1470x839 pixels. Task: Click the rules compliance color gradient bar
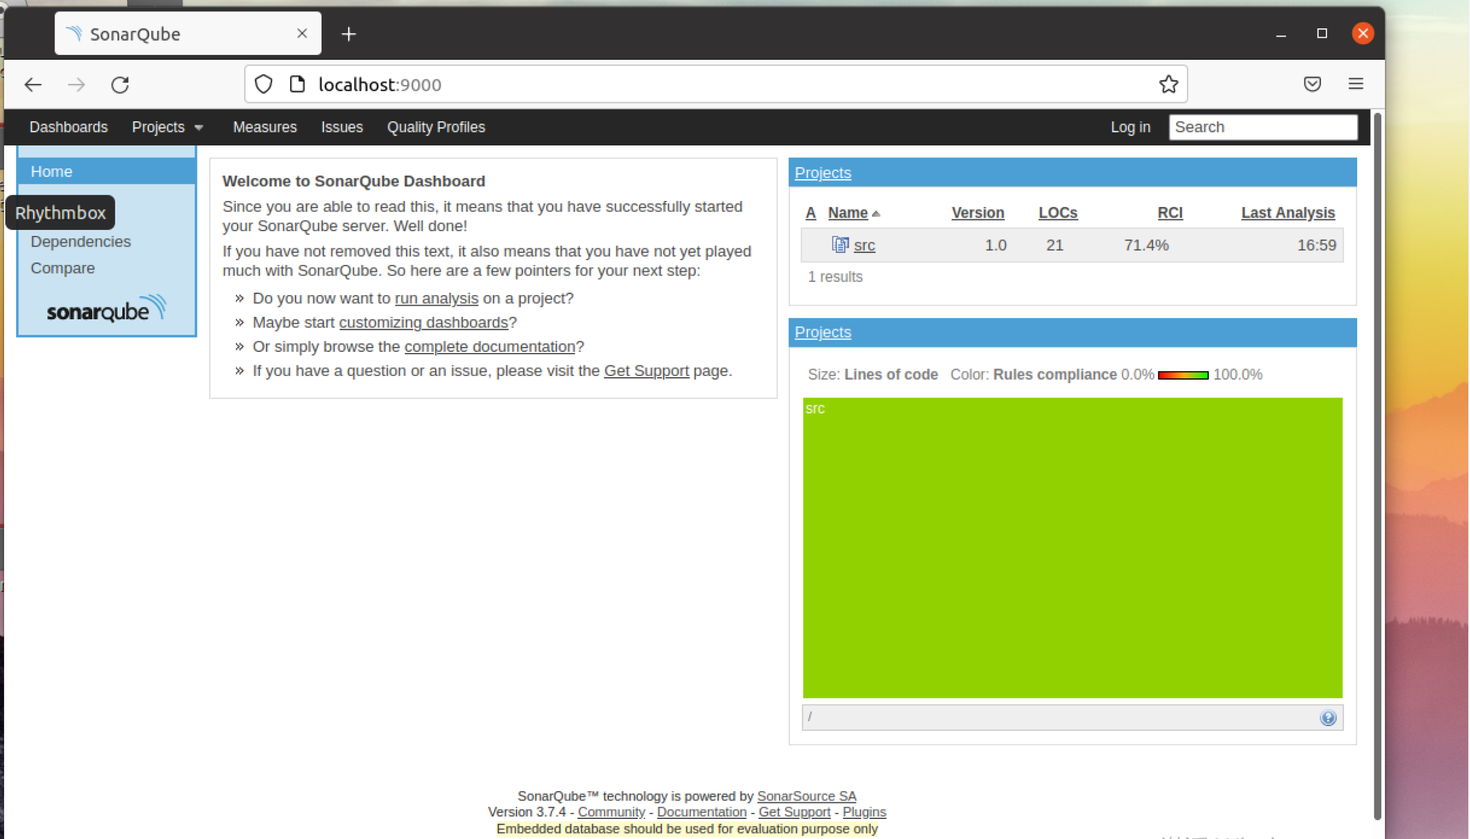tap(1182, 375)
